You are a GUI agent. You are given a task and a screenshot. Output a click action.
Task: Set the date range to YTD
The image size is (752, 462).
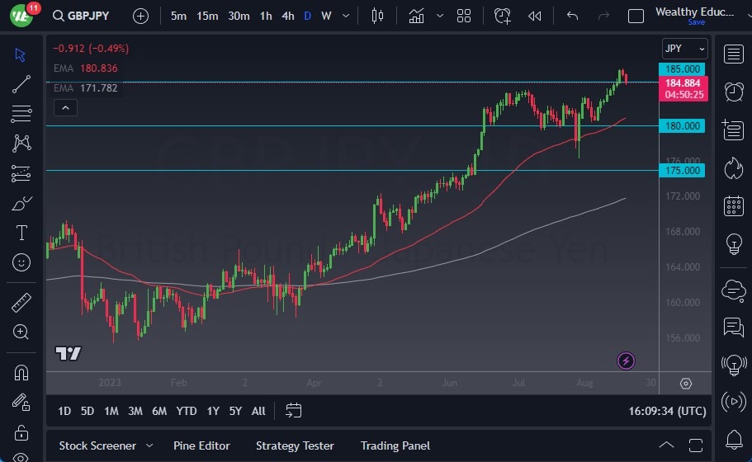point(187,411)
